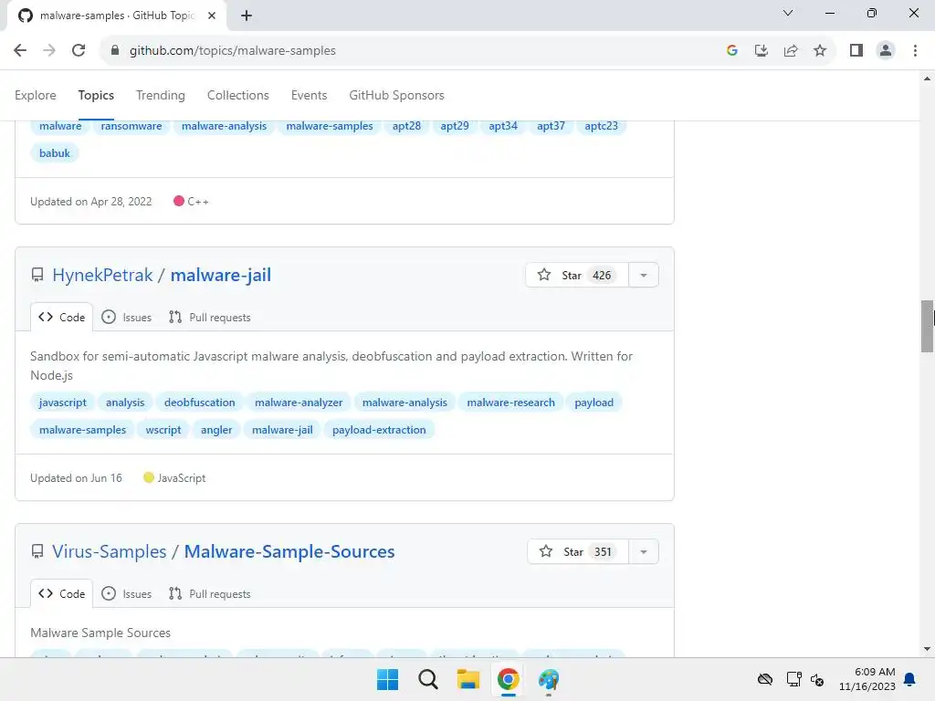
Task: Bookmark this page with star icon
Action: (x=820, y=51)
